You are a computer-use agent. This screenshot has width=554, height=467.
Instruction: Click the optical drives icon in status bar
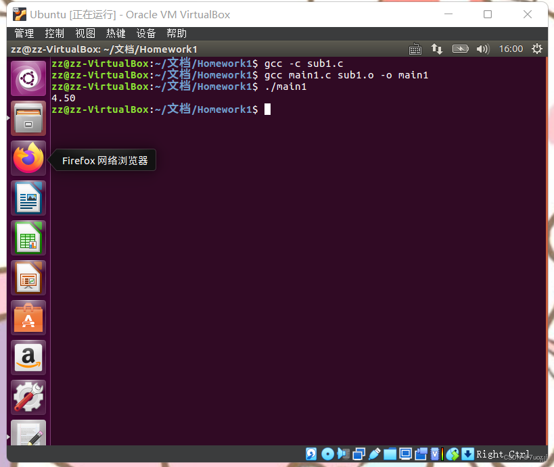[x=327, y=454]
